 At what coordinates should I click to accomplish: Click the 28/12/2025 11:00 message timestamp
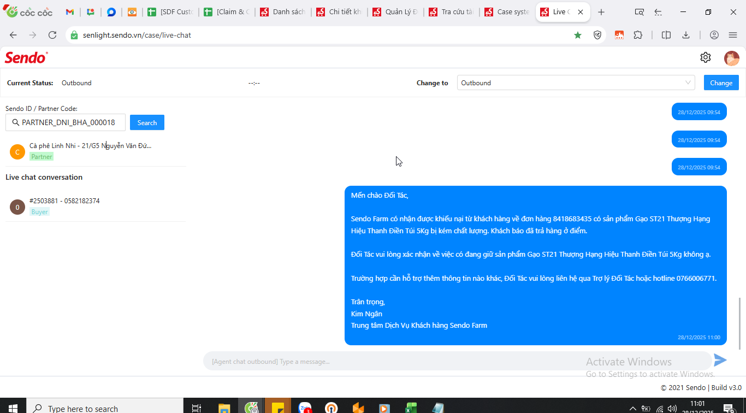pos(698,338)
